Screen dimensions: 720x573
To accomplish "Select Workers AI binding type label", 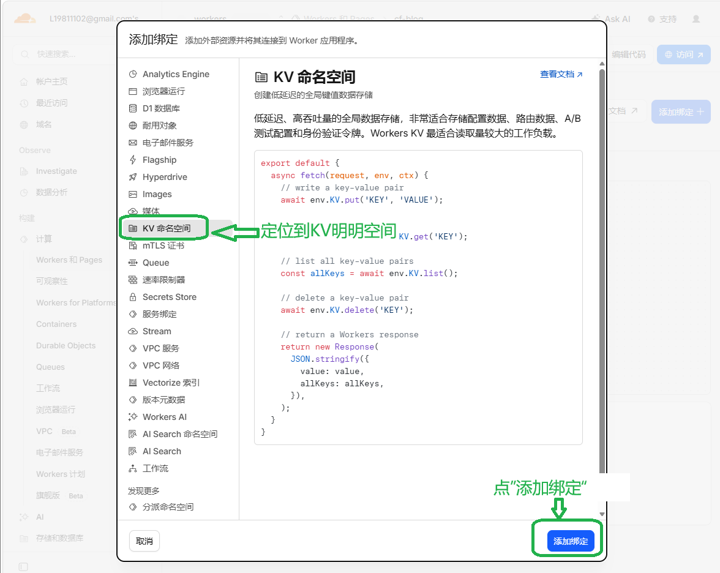I will [x=164, y=417].
